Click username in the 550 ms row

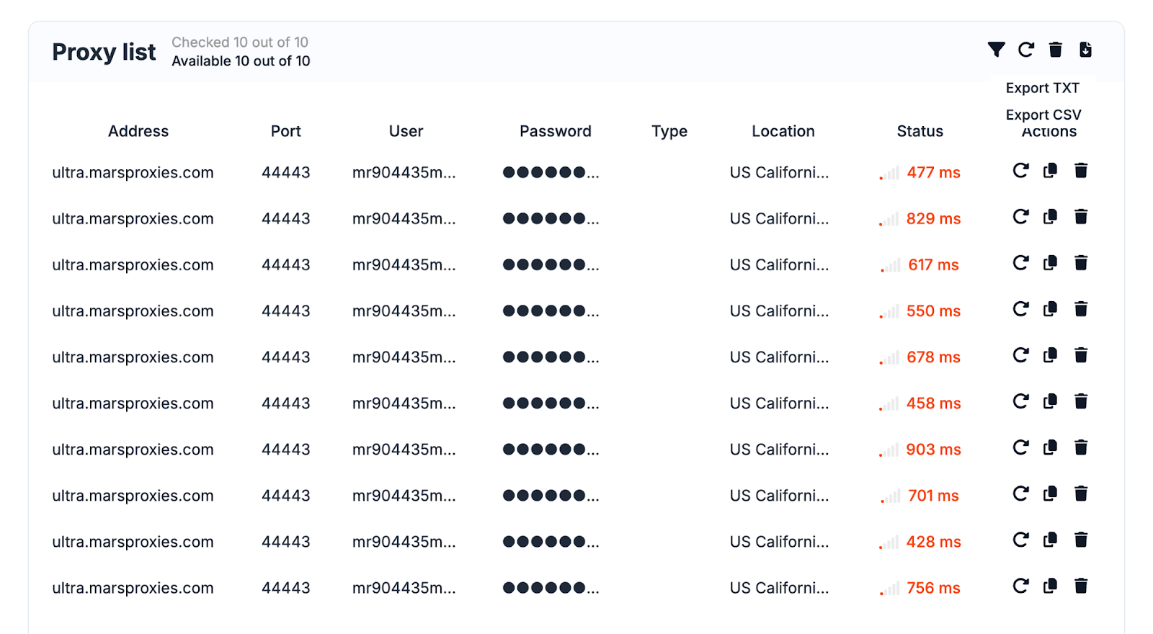[404, 311]
